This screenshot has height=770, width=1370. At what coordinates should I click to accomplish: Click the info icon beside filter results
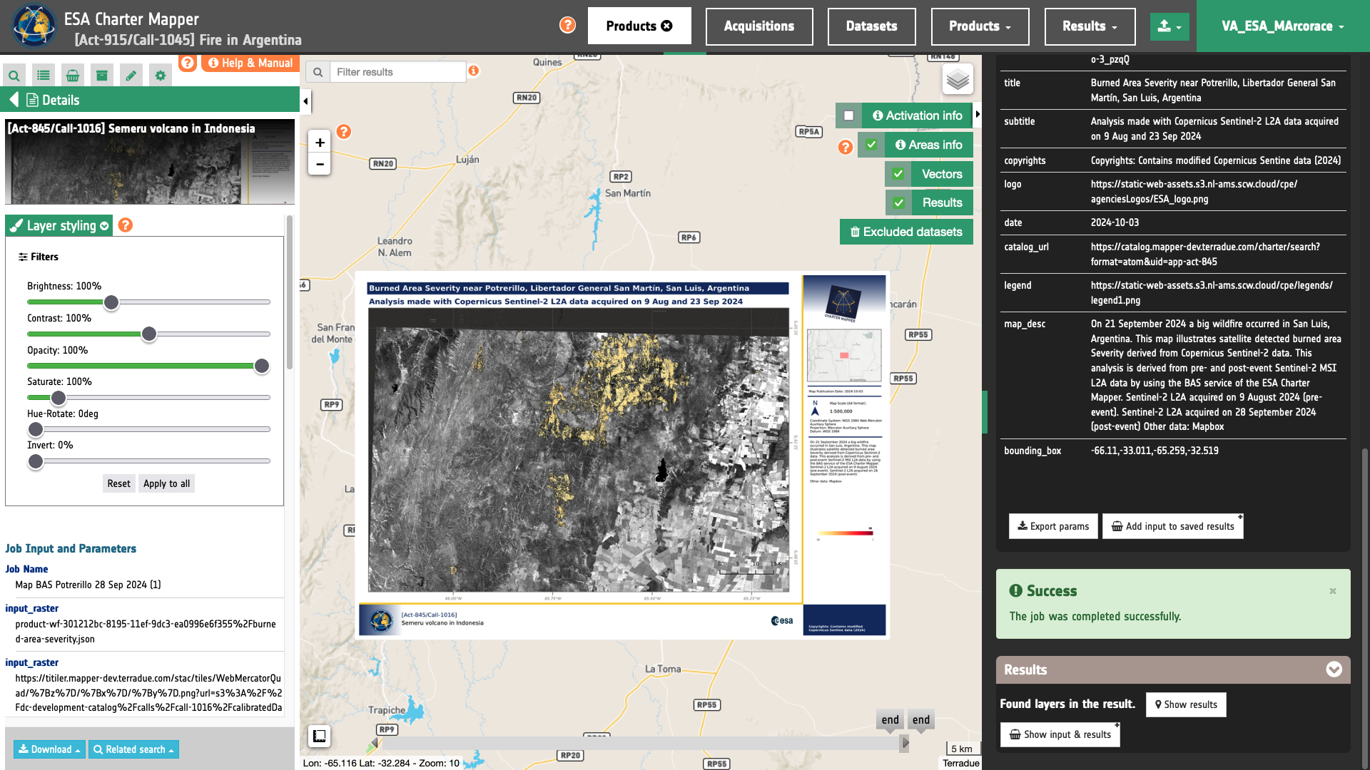[x=474, y=71]
